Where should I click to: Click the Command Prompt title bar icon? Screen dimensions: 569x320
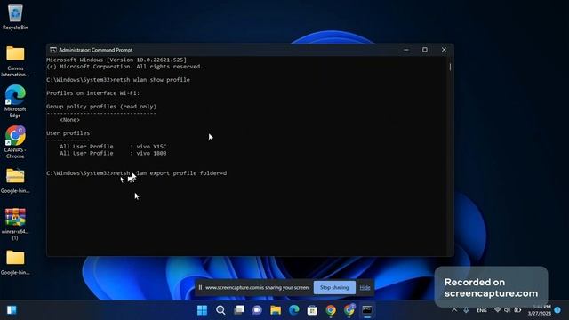coord(53,50)
